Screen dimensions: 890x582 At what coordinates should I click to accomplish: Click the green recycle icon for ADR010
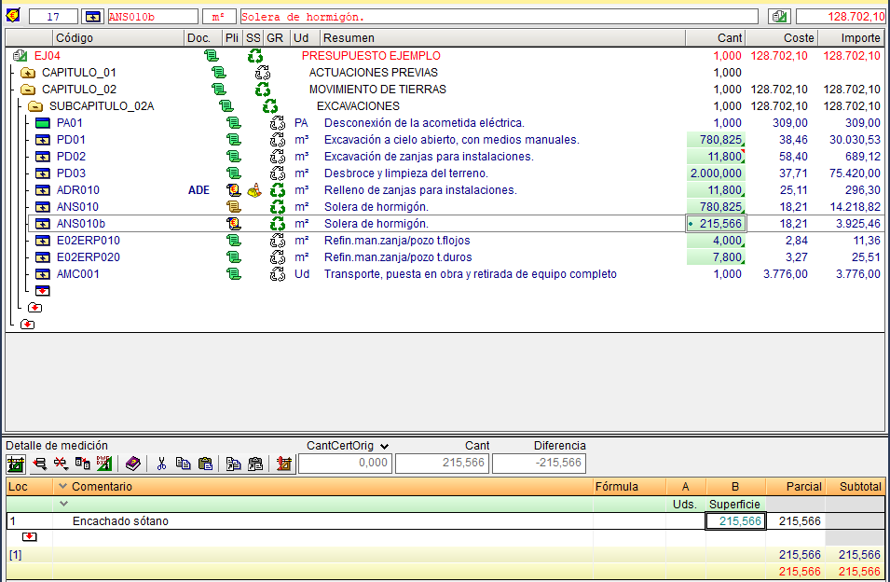[277, 190]
